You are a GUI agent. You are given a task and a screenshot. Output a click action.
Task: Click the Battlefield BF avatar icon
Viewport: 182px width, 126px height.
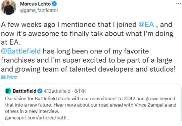pyautogui.click(x=8, y=91)
